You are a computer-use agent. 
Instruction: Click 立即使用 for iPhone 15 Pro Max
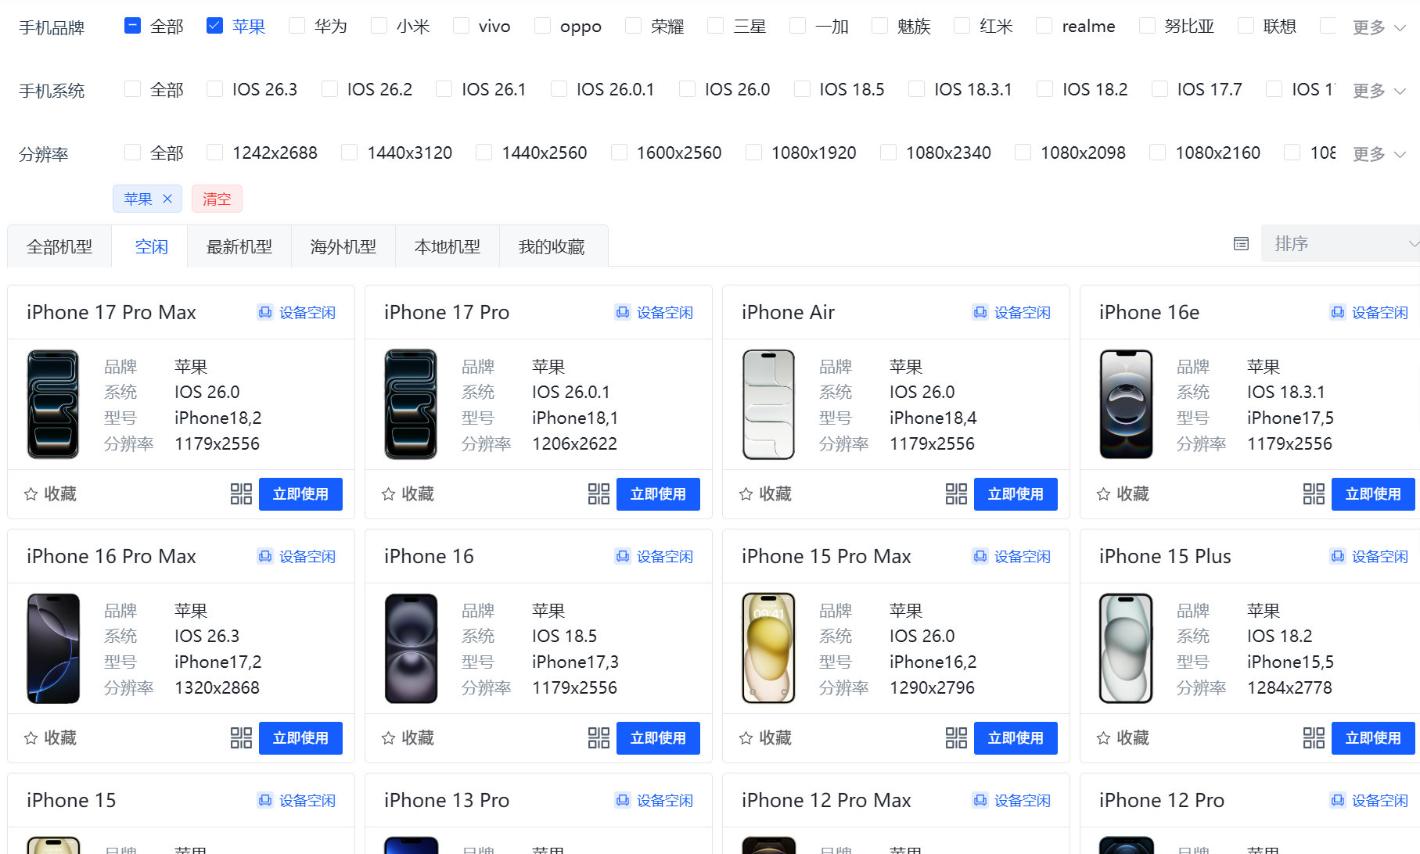point(1016,738)
